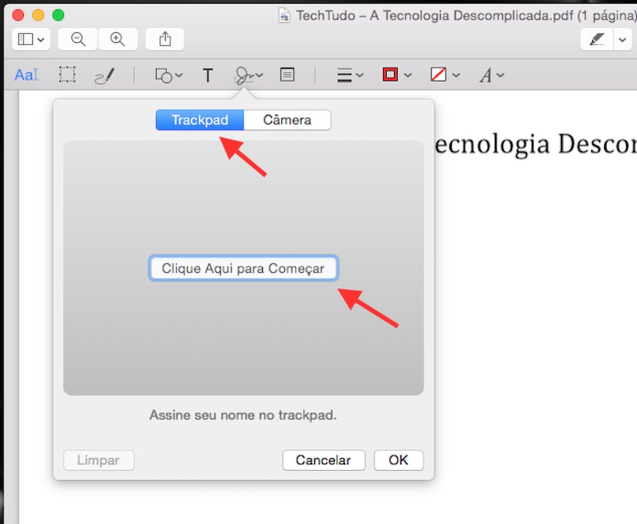637x524 pixels.
Task: Click the PDF document icon in title bar
Action: pos(284,16)
